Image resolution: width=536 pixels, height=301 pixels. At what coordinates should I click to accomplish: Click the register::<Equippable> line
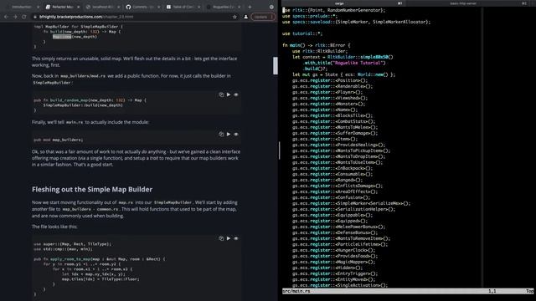[x=332, y=215]
